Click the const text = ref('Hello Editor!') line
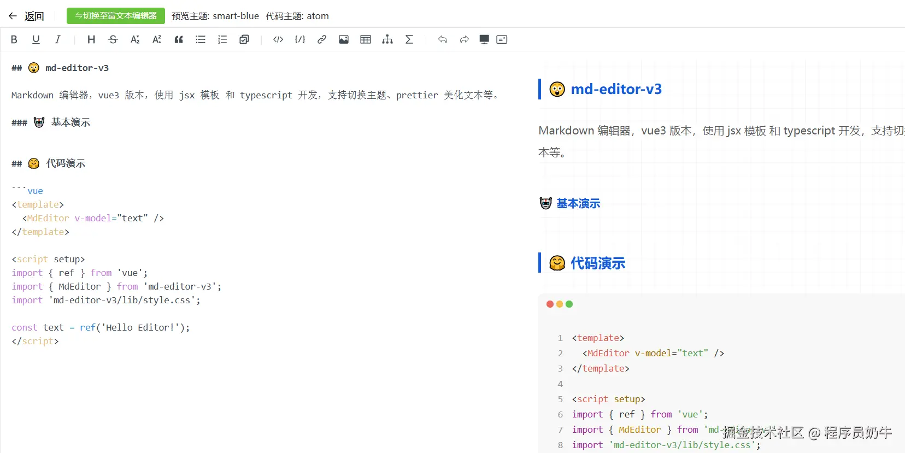Viewport: 905px width, 453px height. 101,327
